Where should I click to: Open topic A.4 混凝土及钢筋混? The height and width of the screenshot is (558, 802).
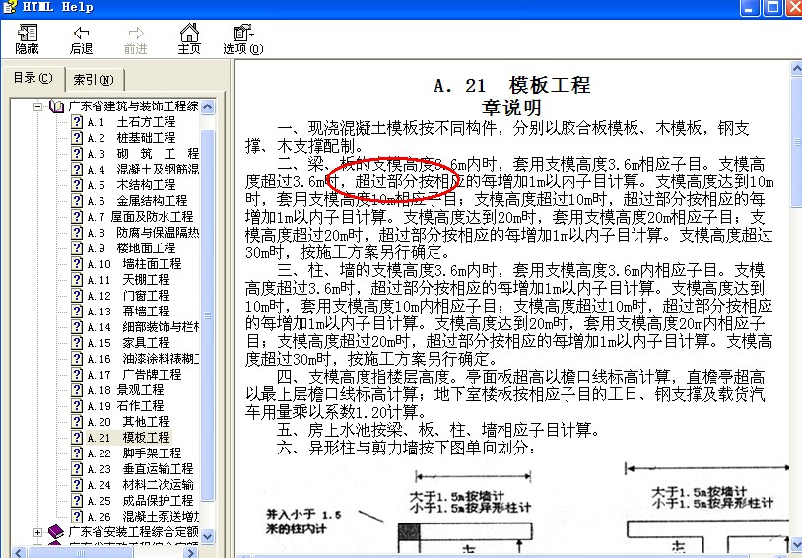coord(143,170)
